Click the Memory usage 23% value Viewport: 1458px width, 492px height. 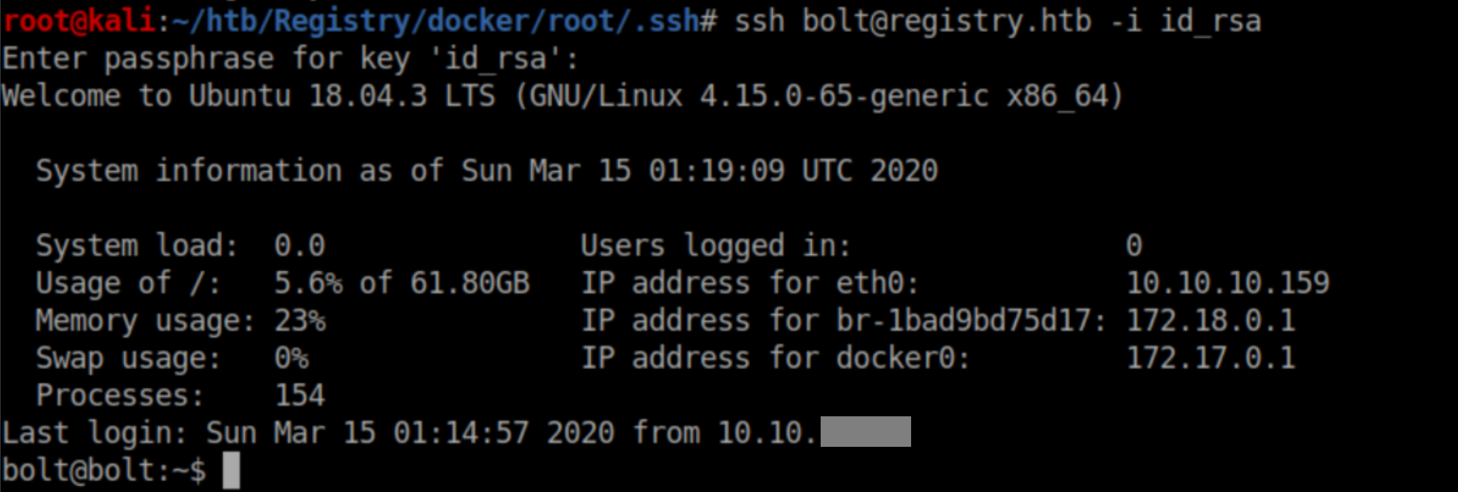tap(299, 320)
